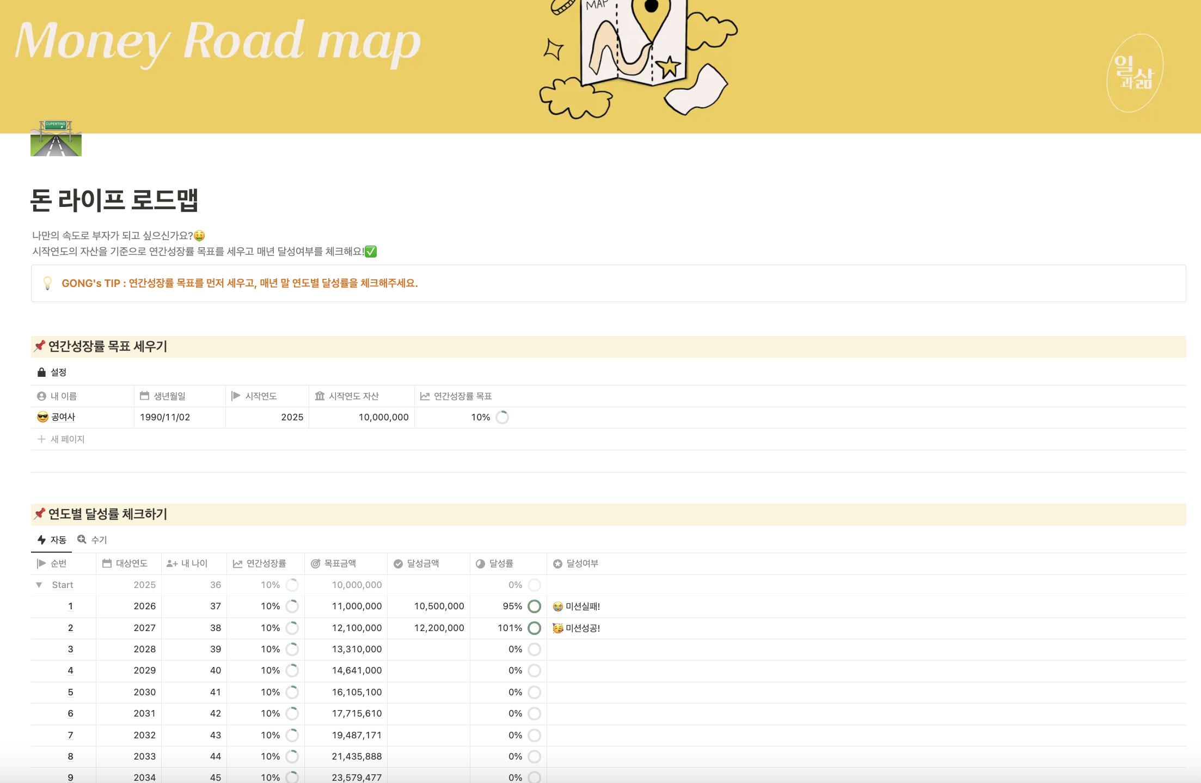Open the 공여사 page entry
The image size is (1201, 783).
63,417
